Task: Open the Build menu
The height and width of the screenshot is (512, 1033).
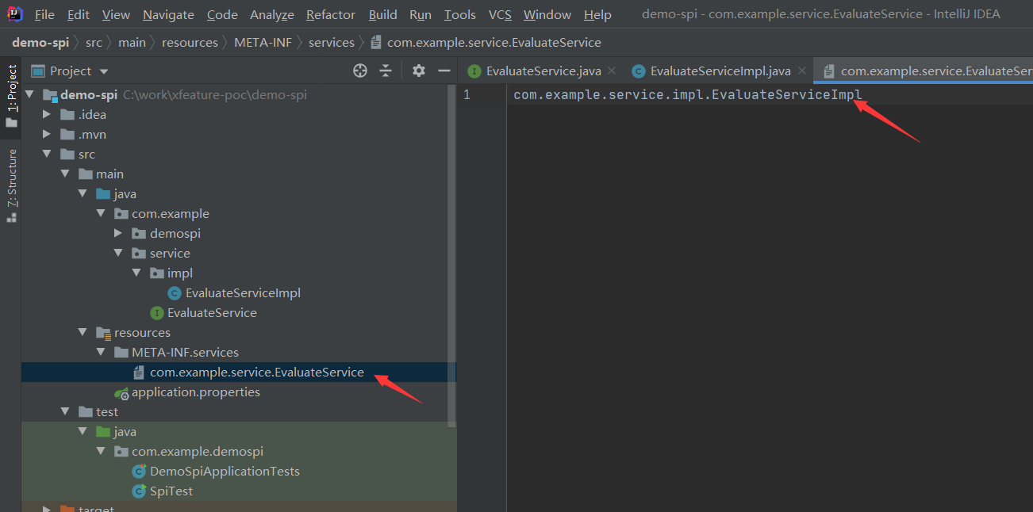Action: click(x=383, y=15)
